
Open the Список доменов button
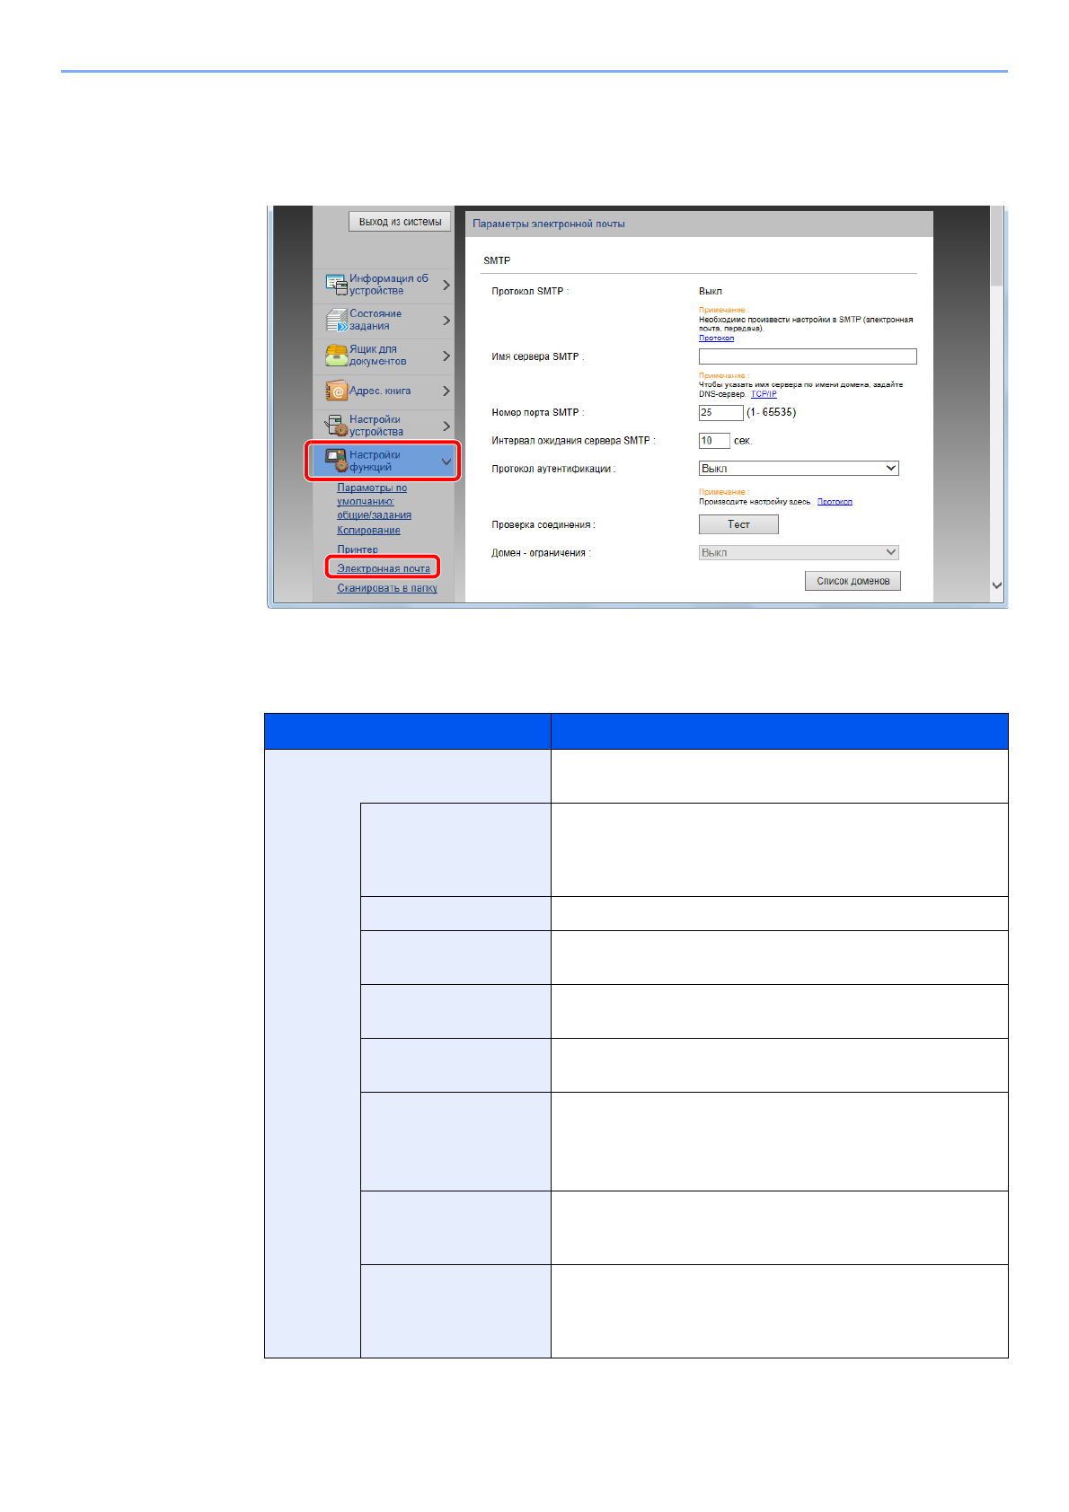click(853, 581)
